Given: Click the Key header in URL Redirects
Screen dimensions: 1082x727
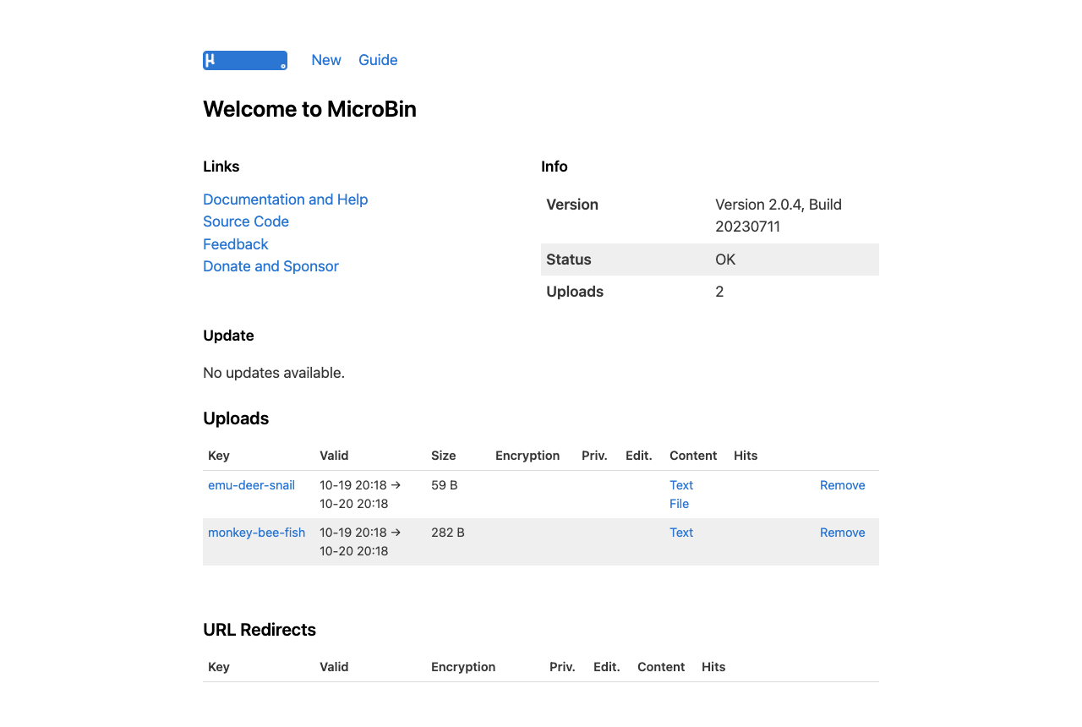Looking at the screenshot, I should 219,667.
